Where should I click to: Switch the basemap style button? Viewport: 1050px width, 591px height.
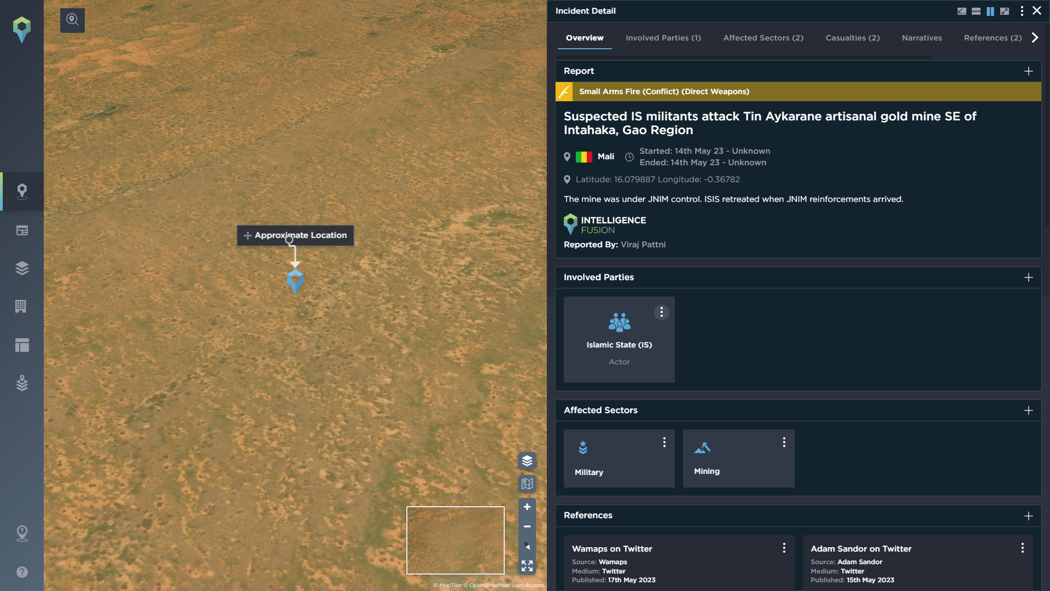click(527, 484)
